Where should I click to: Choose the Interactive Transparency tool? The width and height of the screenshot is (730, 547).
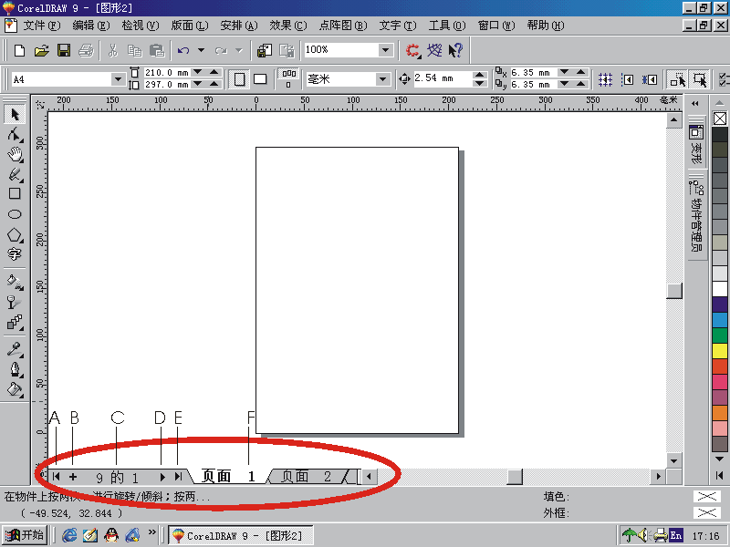[x=15, y=303]
